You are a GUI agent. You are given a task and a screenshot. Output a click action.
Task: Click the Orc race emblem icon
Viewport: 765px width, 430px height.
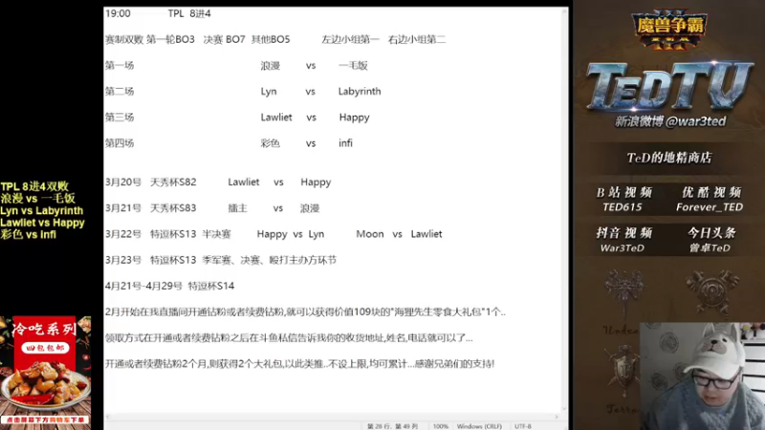point(711,292)
